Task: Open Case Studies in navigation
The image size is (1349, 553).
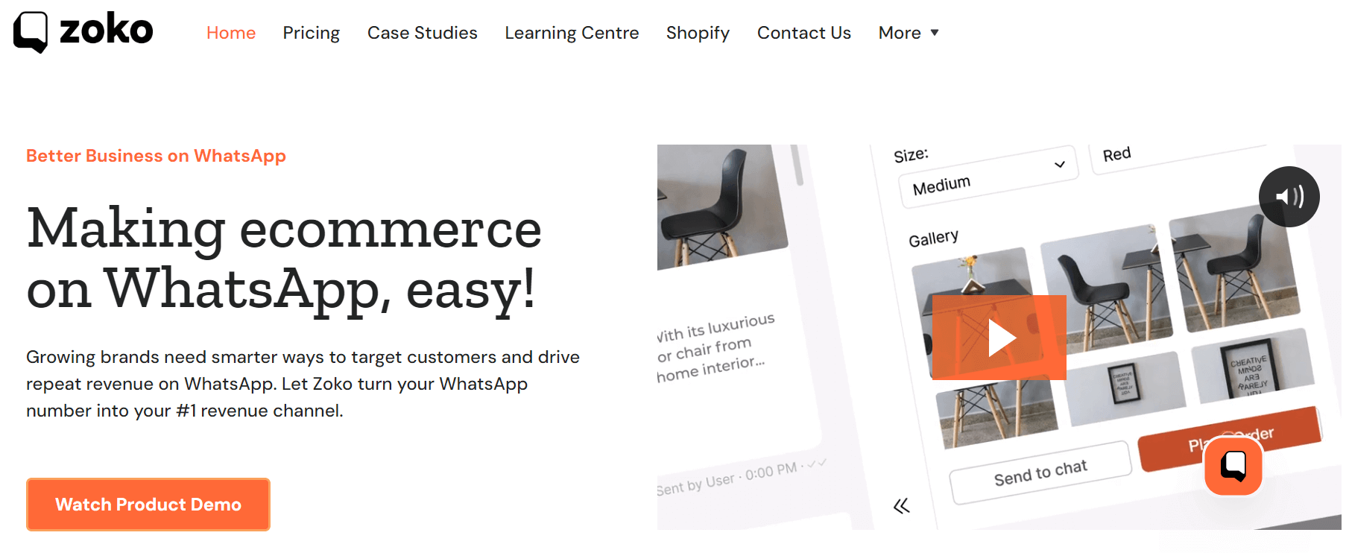Action: (x=422, y=33)
